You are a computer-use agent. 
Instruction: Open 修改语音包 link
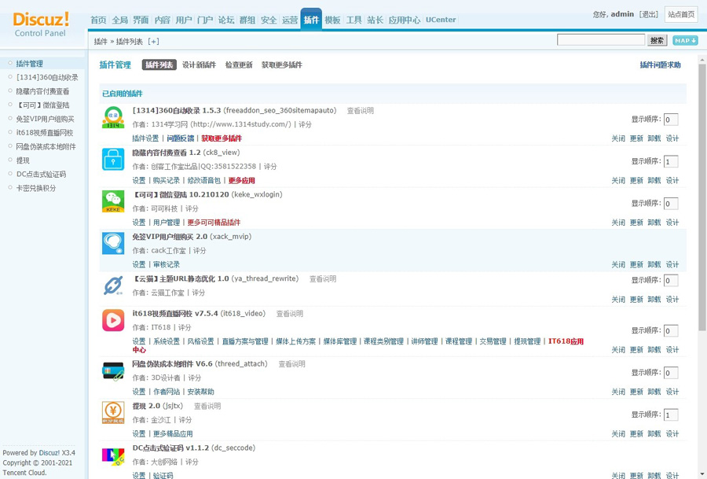pyautogui.click(x=203, y=181)
